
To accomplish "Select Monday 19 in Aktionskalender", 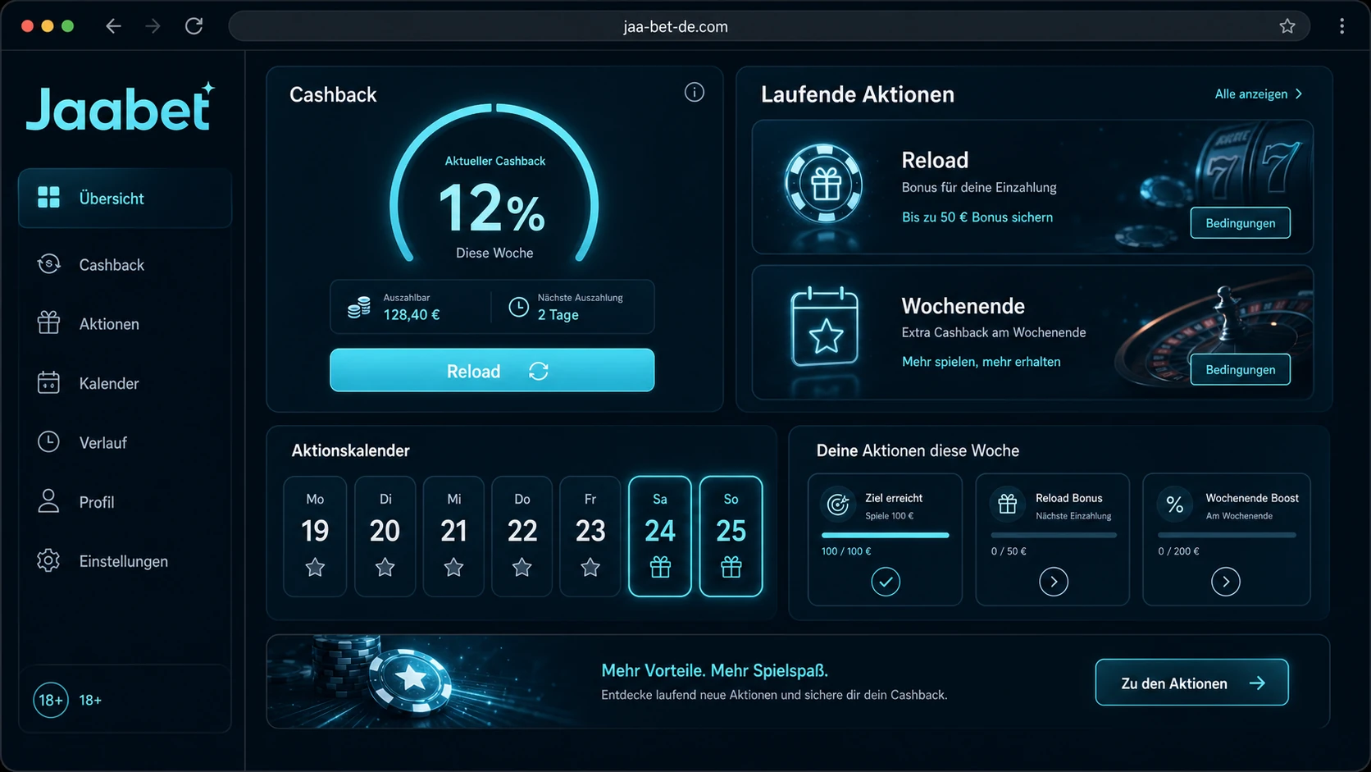I will 315,536.
